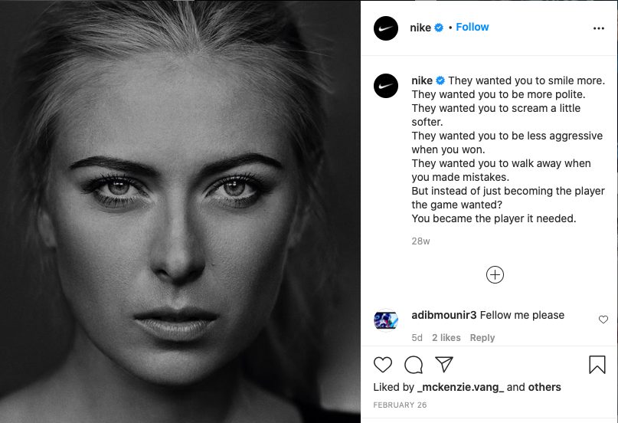View the 2 likes on comment
Screen dimensions: 618x423
pos(446,338)
